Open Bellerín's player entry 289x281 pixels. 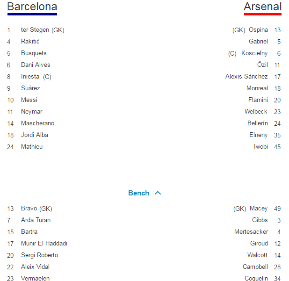(258, 123)
